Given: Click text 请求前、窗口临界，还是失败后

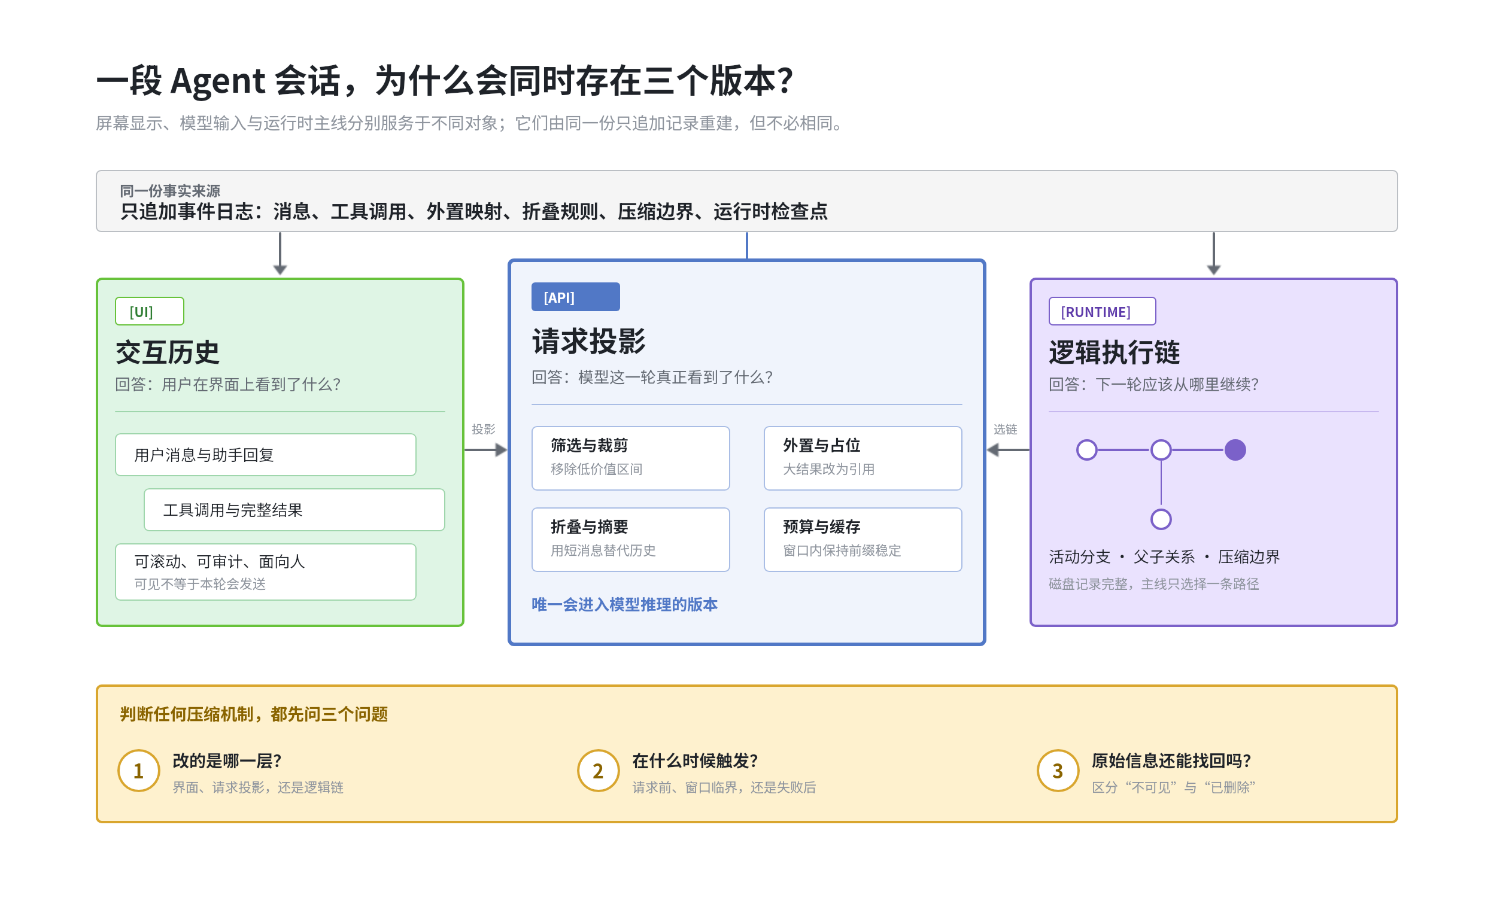Looking at the screenshot, I should tap(724, 787).
